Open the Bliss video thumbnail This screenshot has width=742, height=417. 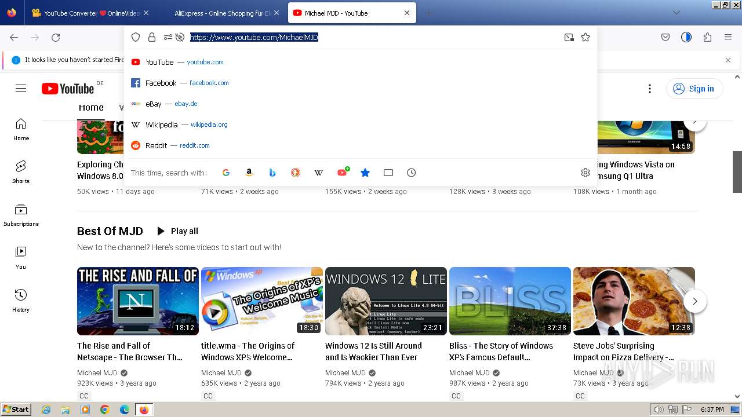[x=510, y=301]
